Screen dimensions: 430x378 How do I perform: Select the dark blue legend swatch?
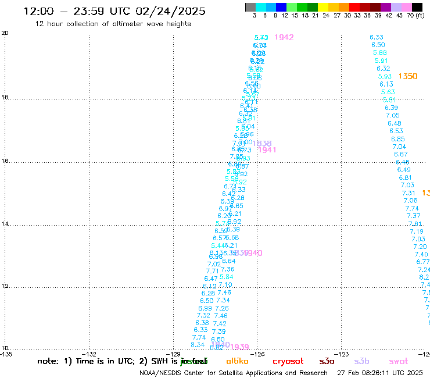[x=281, y=7]
